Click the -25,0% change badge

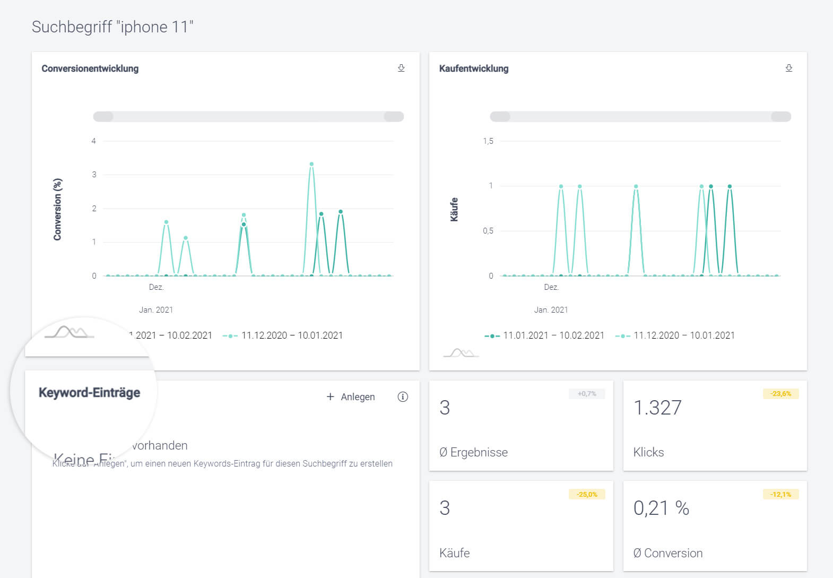click(587, 494)
